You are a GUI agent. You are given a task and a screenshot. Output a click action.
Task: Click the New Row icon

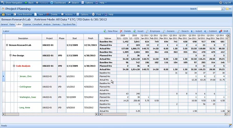105,31
